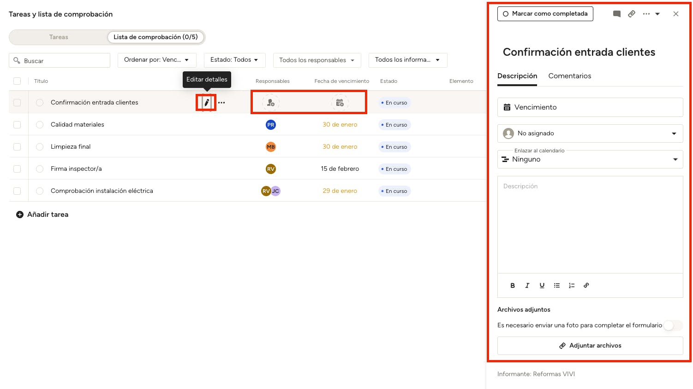Expand the Estado: Todos filter
The image size is (693, 389).
pyautogui.click(x=234, y=60)
